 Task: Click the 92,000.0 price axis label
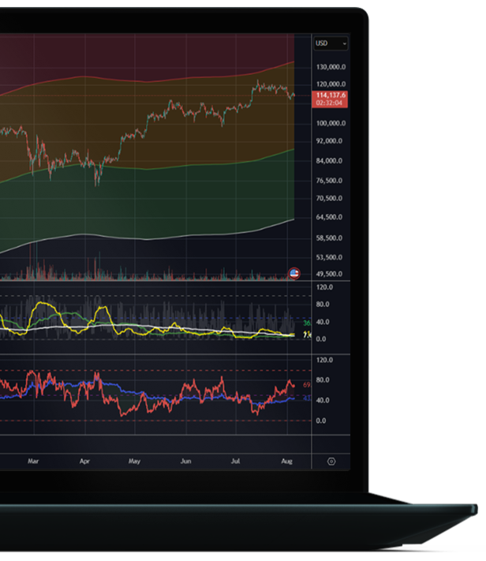(x=329, y=141)
